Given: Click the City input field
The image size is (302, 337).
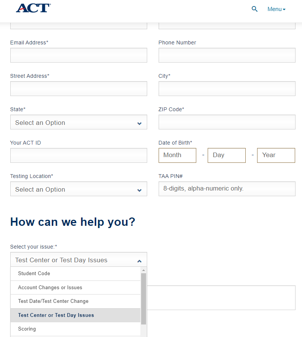Looking at the screenshot, I should tap(227, 88).
